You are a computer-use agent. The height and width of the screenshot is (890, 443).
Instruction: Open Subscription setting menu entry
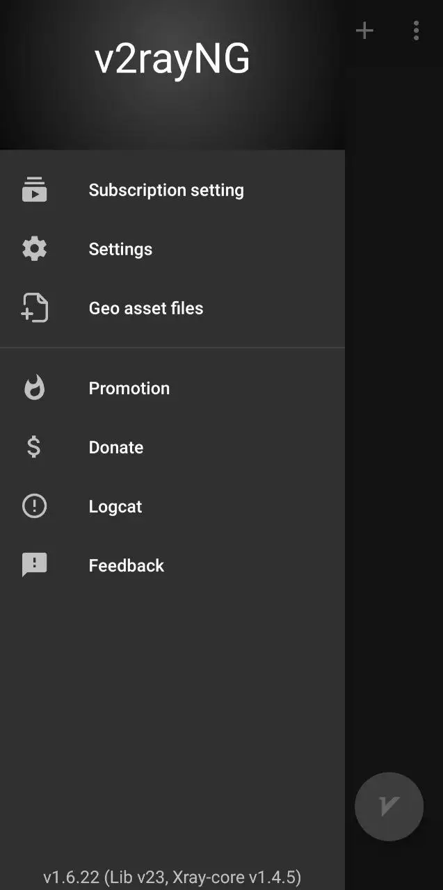click(172, 190)
